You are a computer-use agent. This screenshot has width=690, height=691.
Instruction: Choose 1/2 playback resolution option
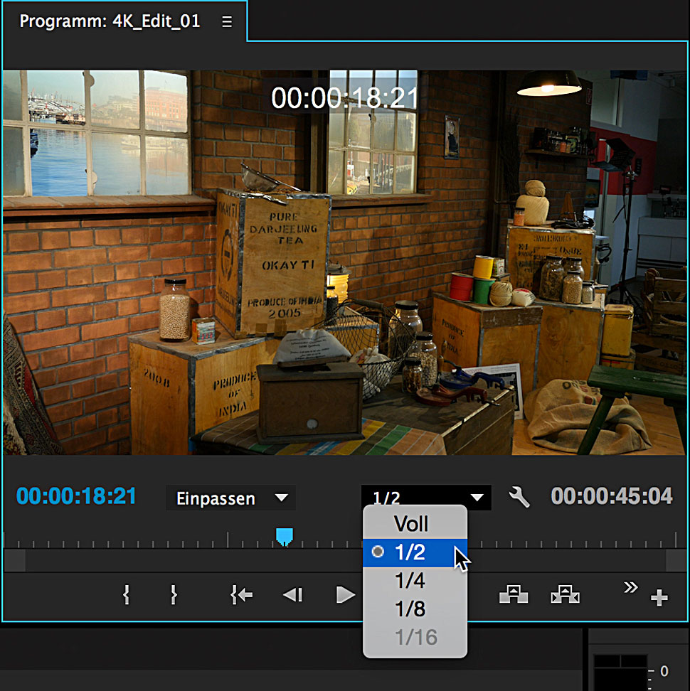coord(411,552)
